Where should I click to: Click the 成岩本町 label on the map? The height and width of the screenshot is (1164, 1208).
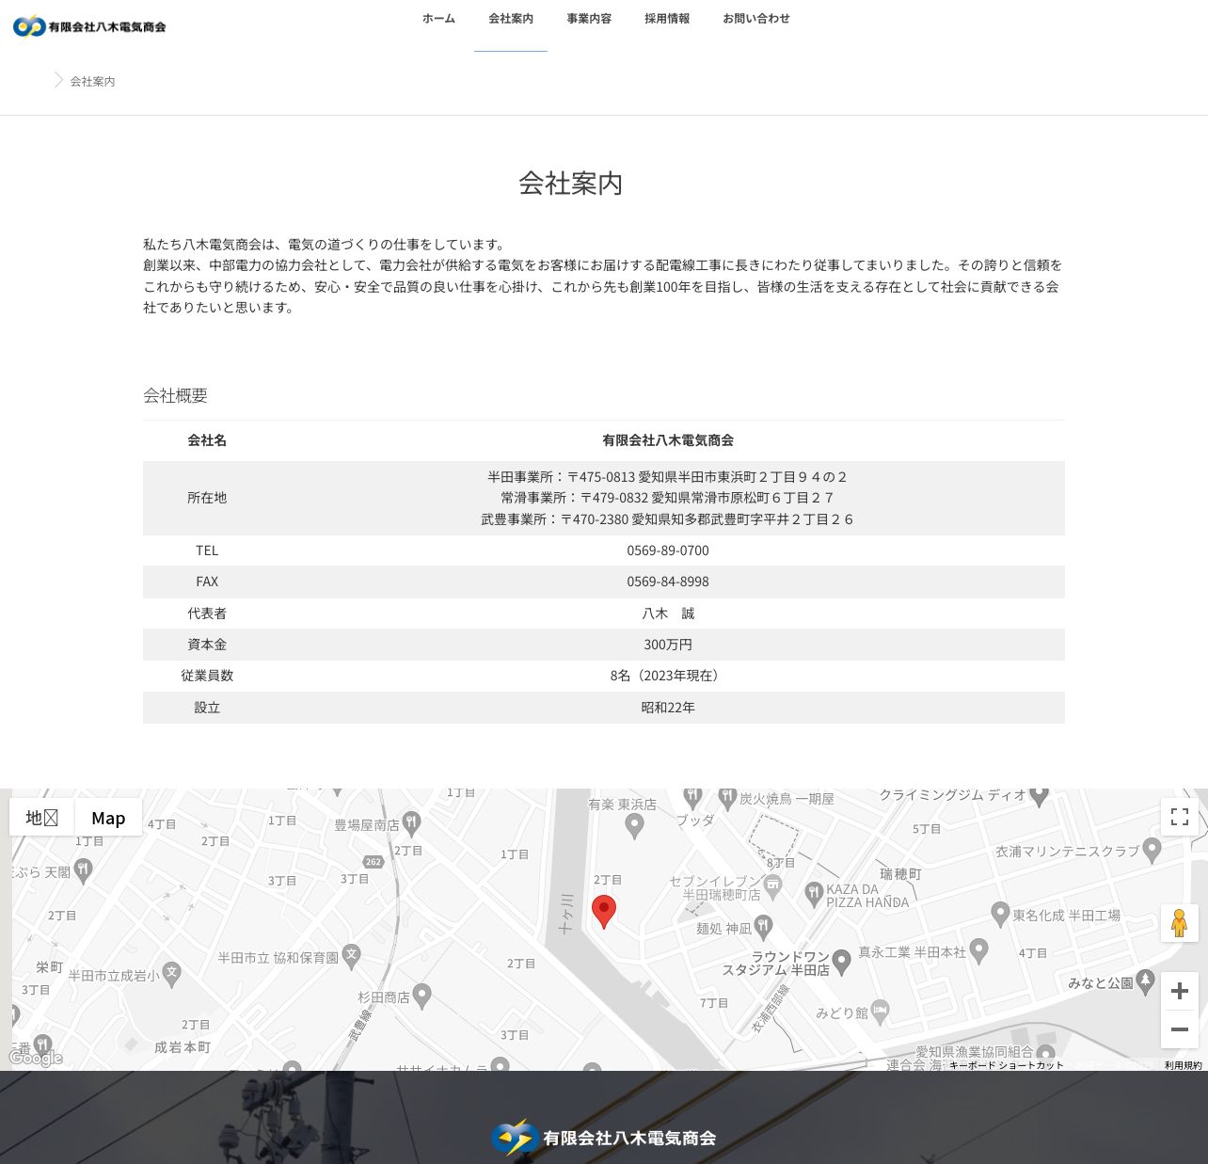(x=183, y=1047)
